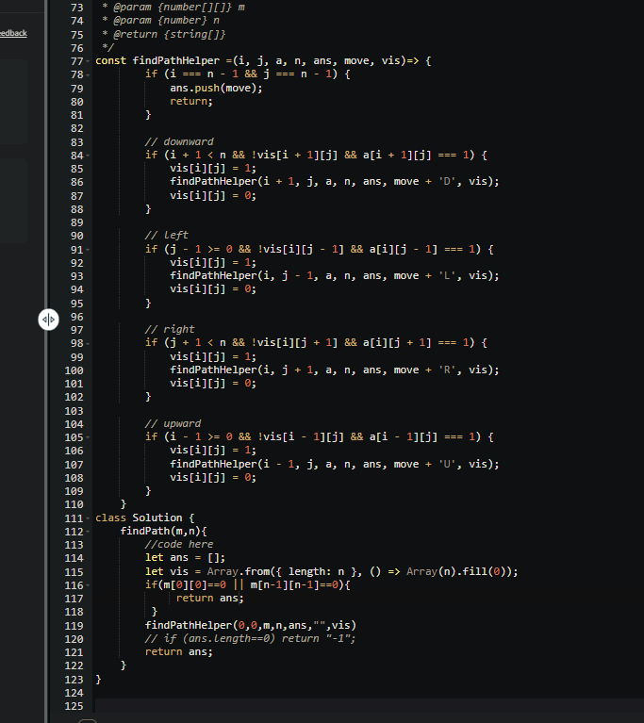Screen dimensions: 644x723
Task: Click the '// right' comment
Action: 170,329
